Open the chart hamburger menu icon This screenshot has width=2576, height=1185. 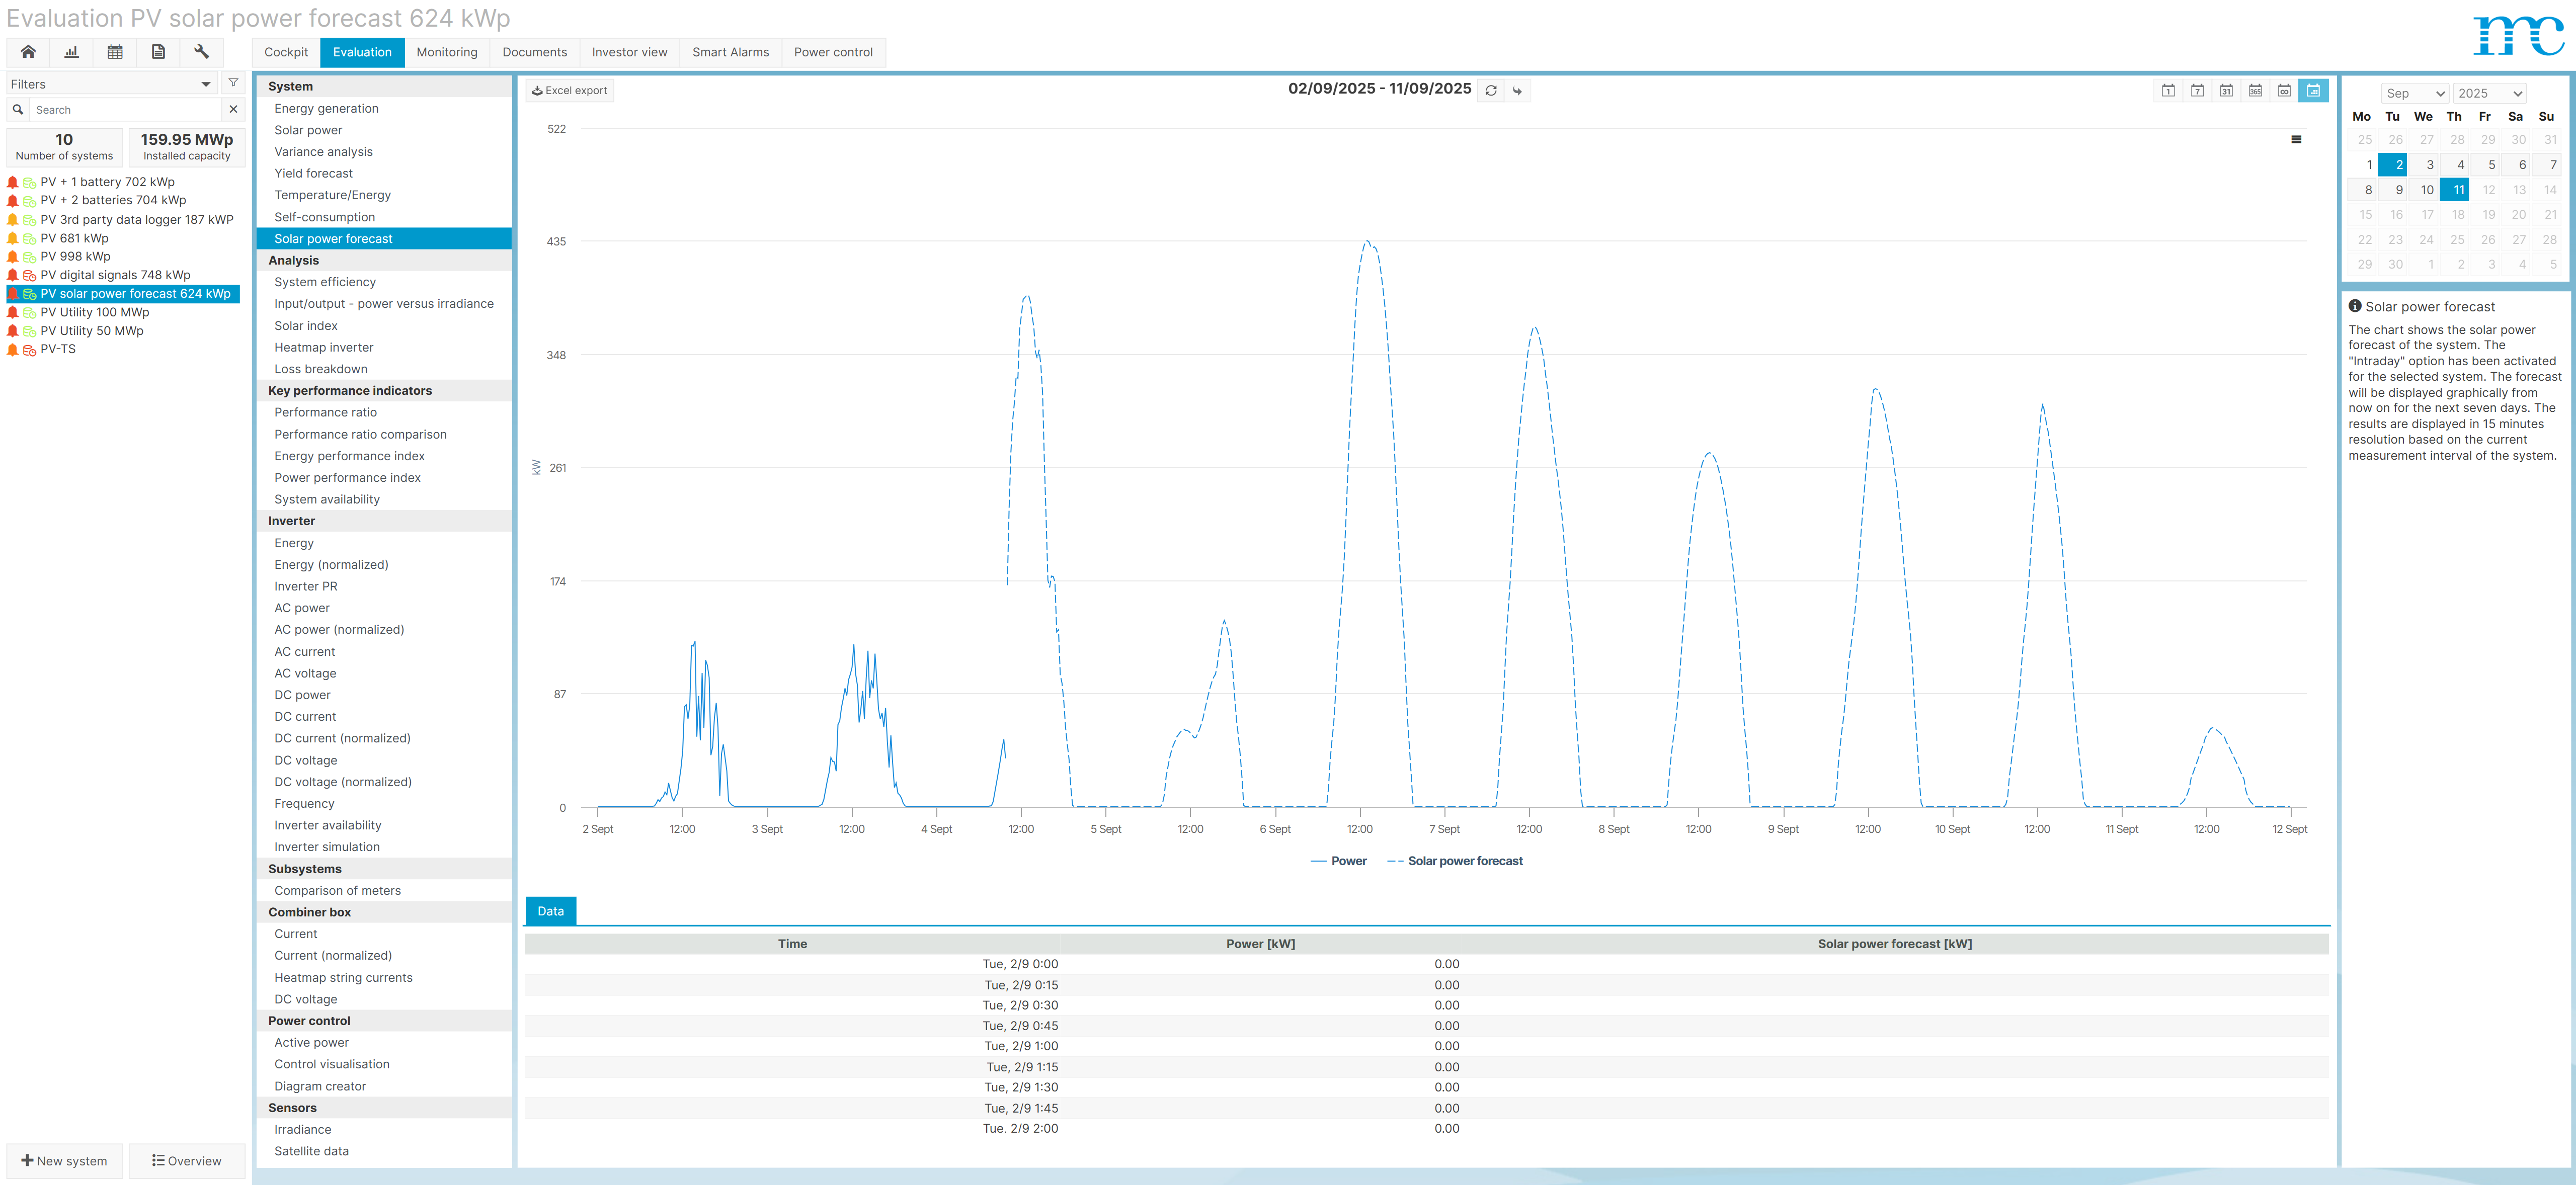[x=2296, y=139]
